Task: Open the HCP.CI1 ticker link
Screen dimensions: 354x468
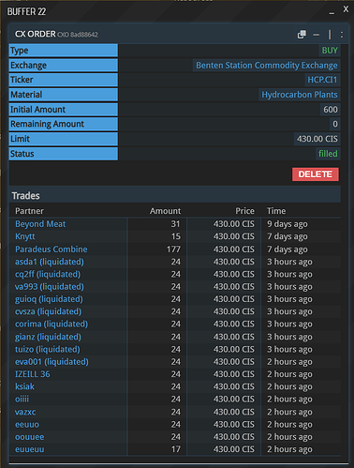Action: 322,80
